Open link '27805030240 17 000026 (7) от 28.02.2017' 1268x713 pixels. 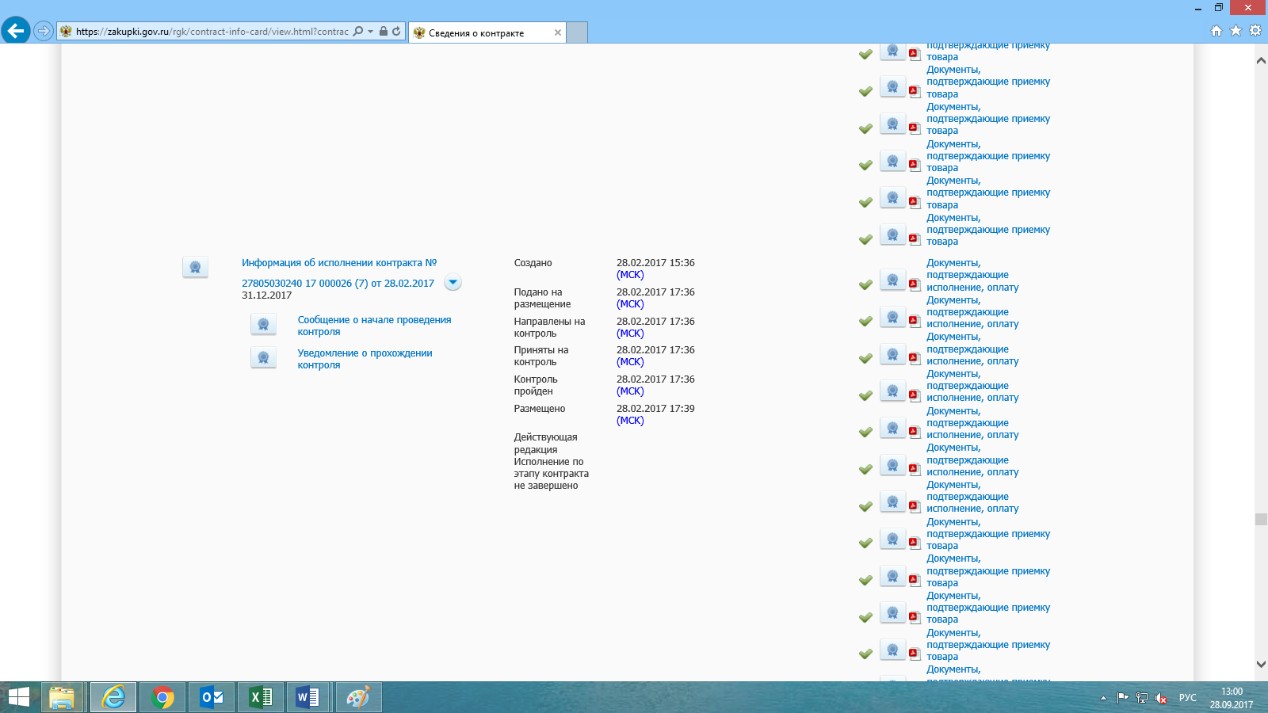[x=338, y=284]
